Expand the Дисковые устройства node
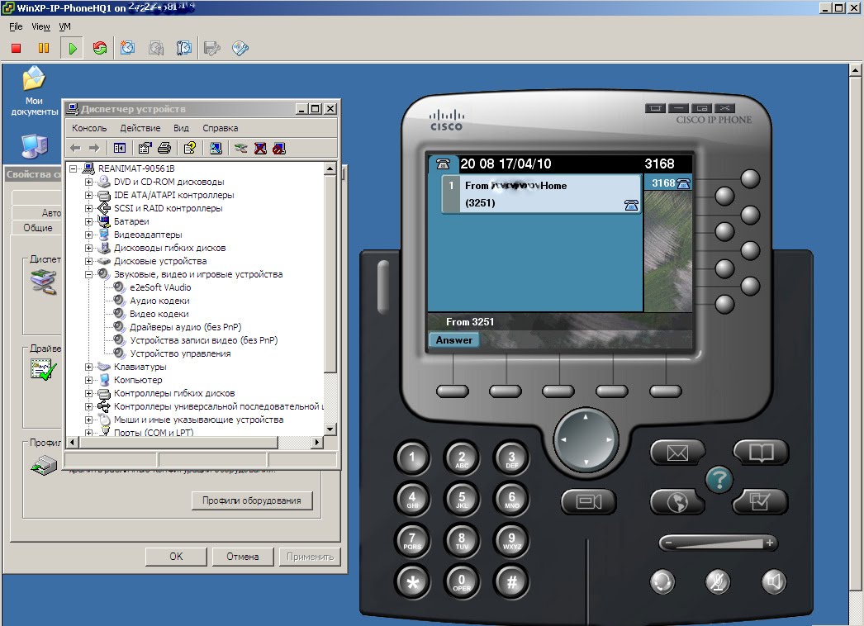The width and height of the screenshot is (864, 626). coord(88,261)
